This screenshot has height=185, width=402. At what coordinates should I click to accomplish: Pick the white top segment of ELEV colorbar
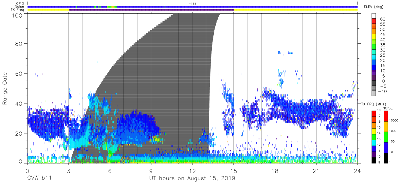pos(374,16)
